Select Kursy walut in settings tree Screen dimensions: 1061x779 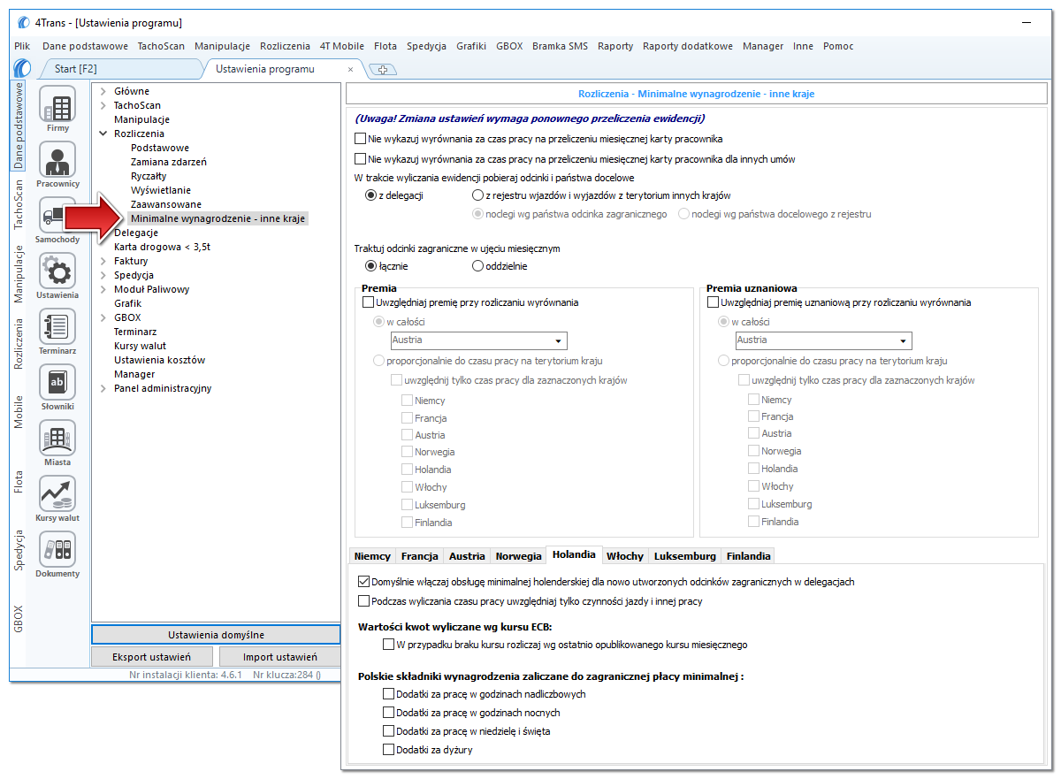pos(140,346)
